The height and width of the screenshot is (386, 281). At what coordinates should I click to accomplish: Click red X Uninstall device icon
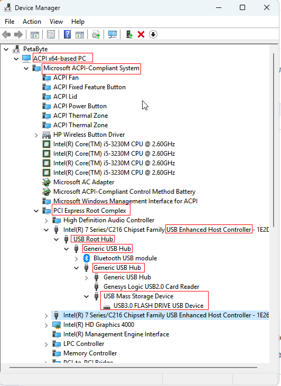(141, 34)
